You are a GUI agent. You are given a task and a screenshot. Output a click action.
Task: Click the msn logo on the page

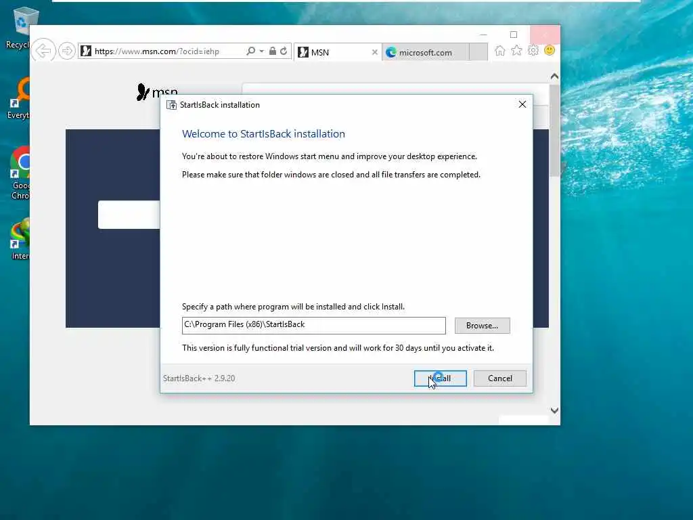[x=157, y=92]
